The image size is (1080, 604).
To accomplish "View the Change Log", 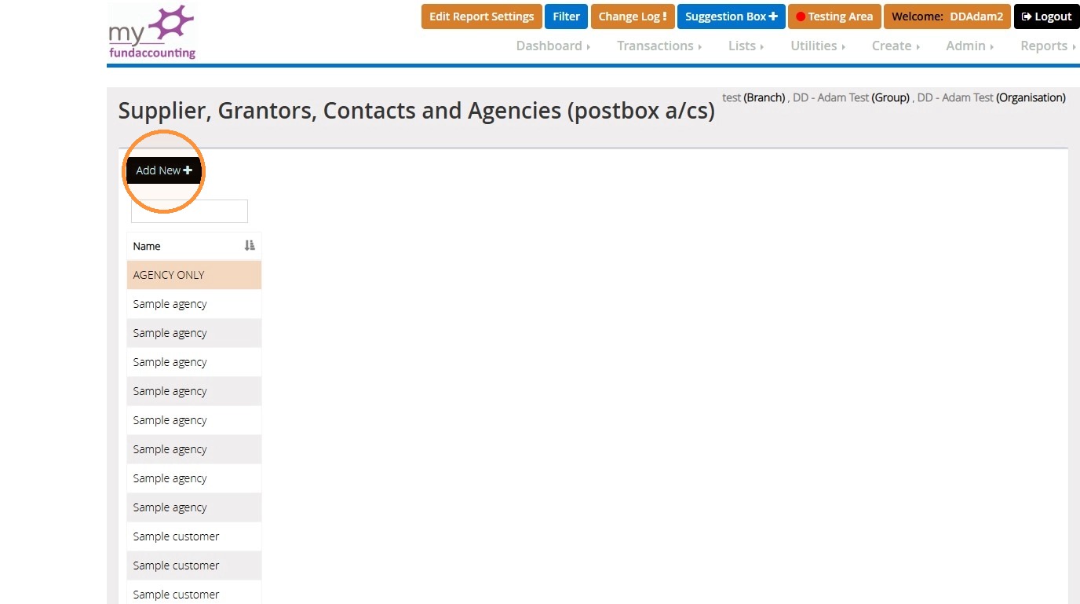I will coord(632,16).
